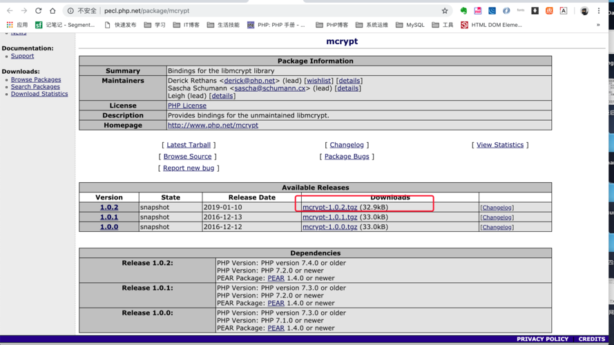Open the package Changelog link above the releases table
Screen dimensions: 614x345
pos(347,145)
